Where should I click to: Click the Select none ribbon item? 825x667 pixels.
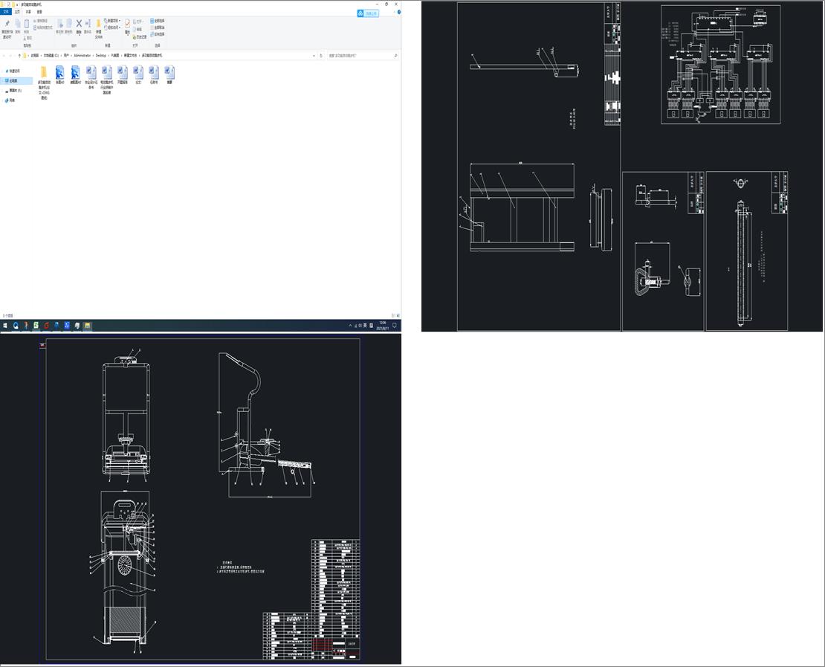point(158,28)
